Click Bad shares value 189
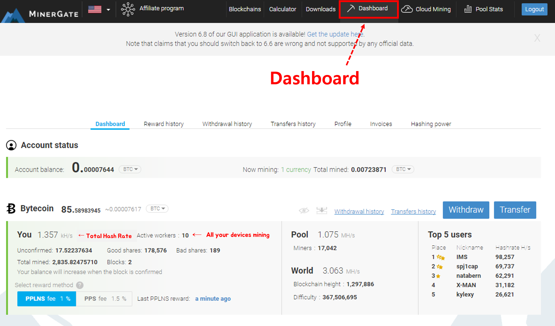Screen dimensions: 555x326 (x=215, y=250)
